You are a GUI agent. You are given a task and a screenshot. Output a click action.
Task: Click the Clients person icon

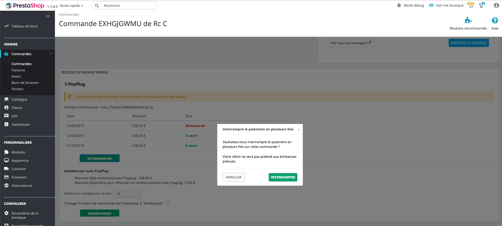(7, 108)
